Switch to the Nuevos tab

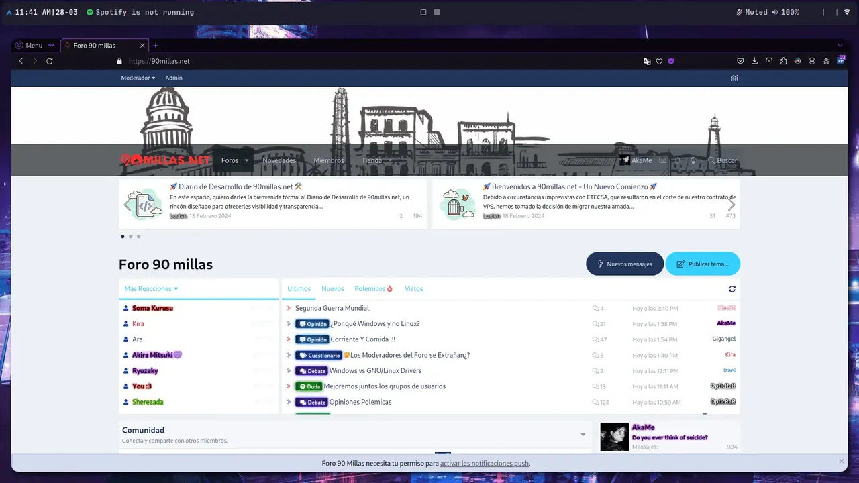tap(333, 288)
